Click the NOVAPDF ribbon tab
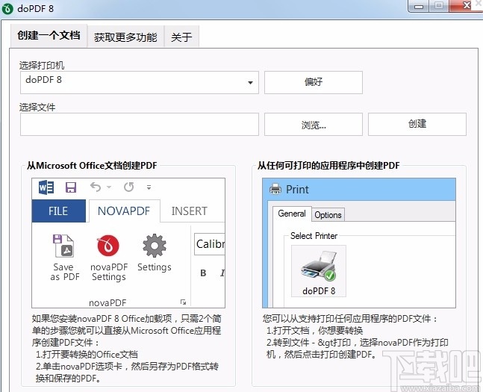 [x=124, y=211]
